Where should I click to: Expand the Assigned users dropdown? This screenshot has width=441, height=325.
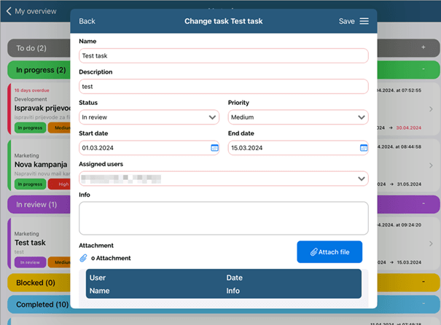(x=223, y=178)
